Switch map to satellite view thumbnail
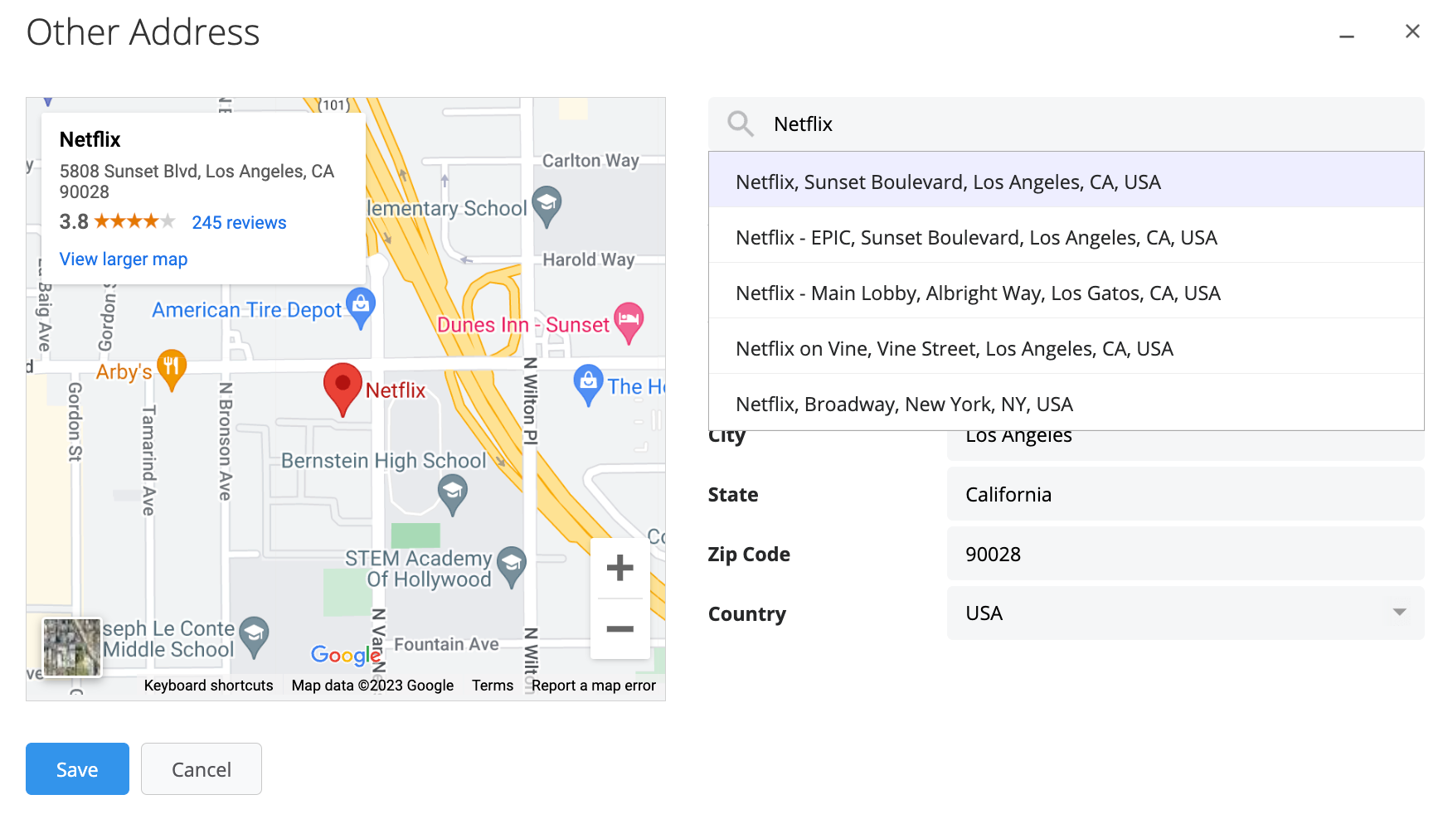This screenshot has height=819, width=1443. pyautogui.click(x=72, y=647)
